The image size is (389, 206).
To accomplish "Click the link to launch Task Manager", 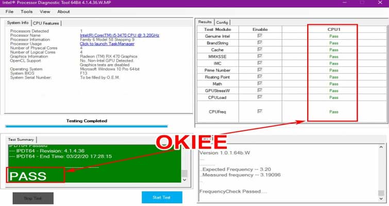I will (107, 44).
